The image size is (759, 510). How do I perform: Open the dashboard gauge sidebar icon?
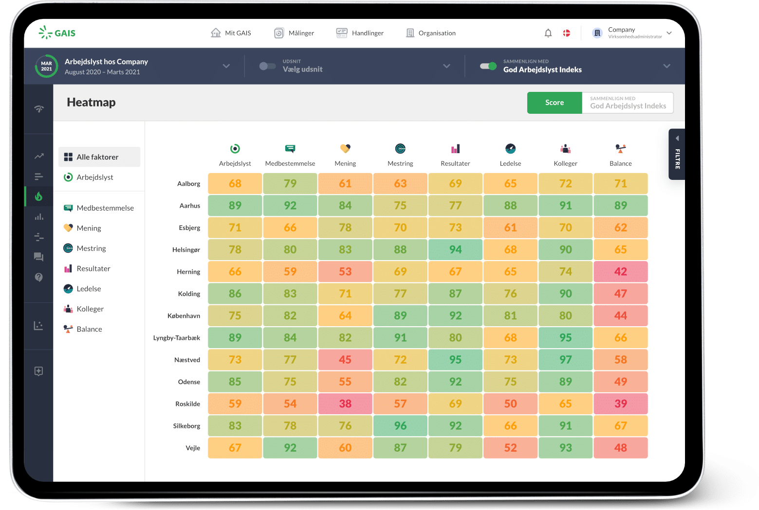pyautogui.click(x=39, y=108)
